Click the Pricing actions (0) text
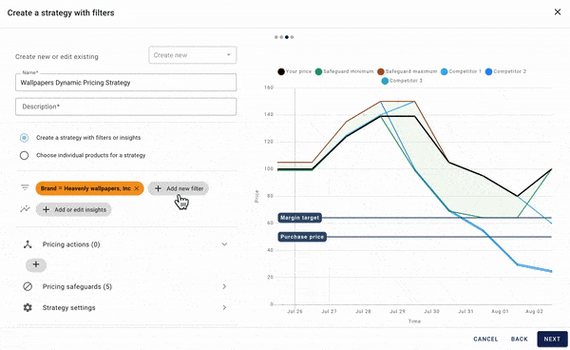 71,244
